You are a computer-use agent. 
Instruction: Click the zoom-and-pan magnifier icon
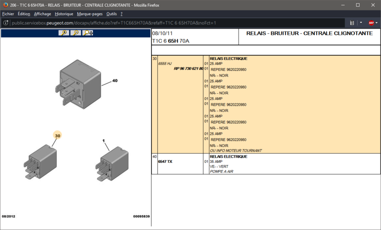pos(88,33)
